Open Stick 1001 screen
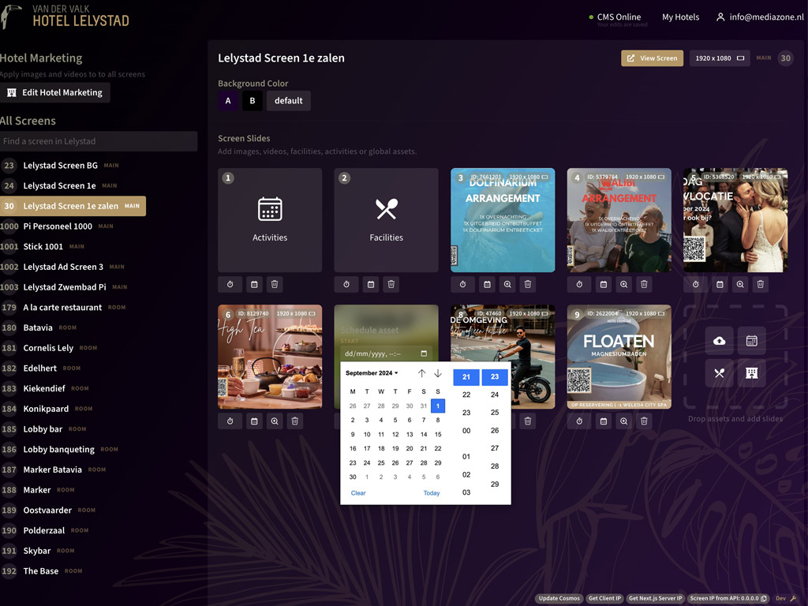The height and width of the screenshot is (606, 808). point(43,247)
